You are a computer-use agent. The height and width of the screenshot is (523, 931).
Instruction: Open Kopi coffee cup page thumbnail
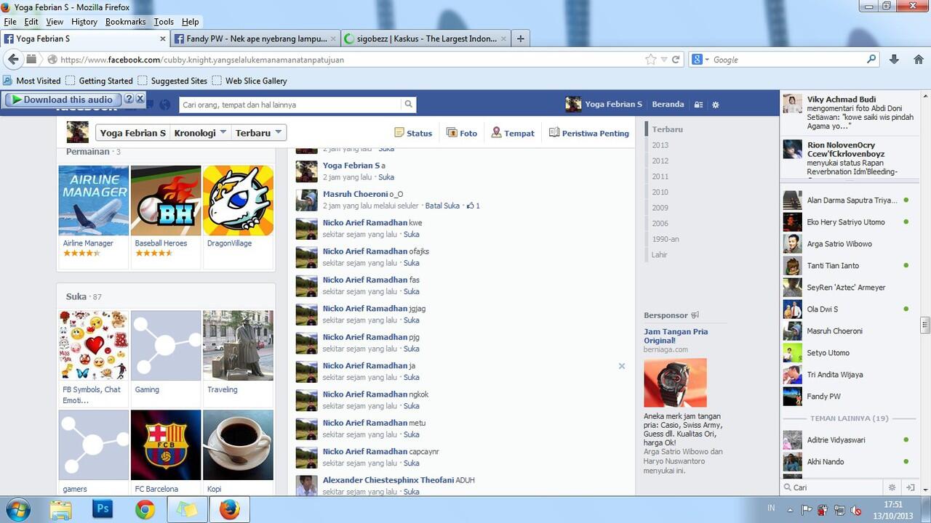click(238, 445)
